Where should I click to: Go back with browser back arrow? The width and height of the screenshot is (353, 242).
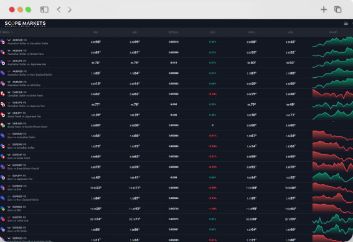click(x=59, y=9)
